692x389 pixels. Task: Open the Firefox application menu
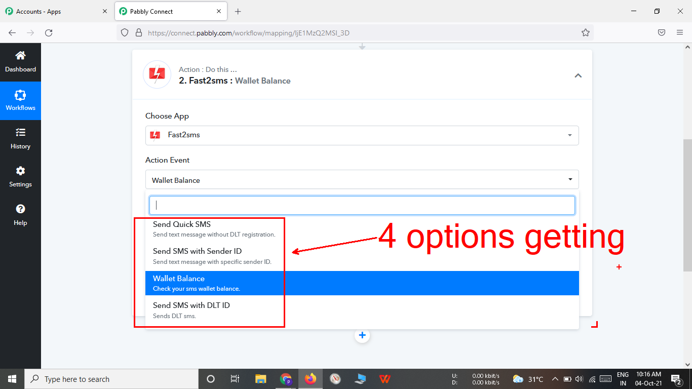(680, 32)
